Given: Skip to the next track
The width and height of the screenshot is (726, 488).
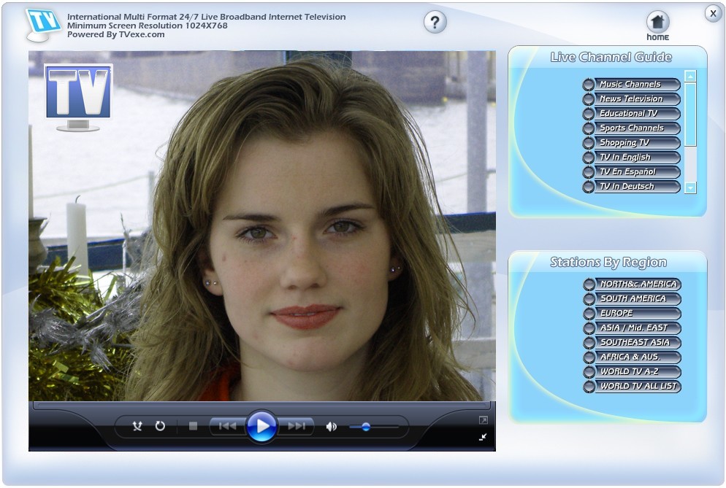Looking at the screenshot, I should (x=297, y=427).
